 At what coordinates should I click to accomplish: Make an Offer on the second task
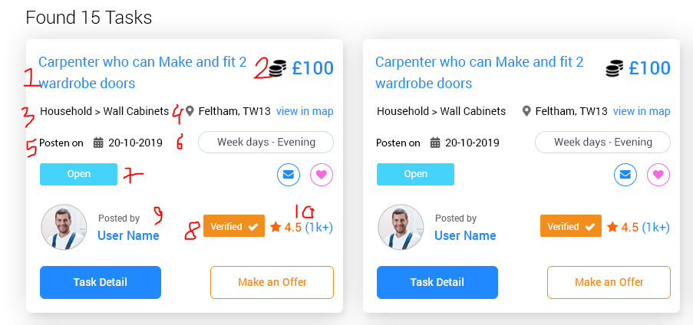[609, 282]
